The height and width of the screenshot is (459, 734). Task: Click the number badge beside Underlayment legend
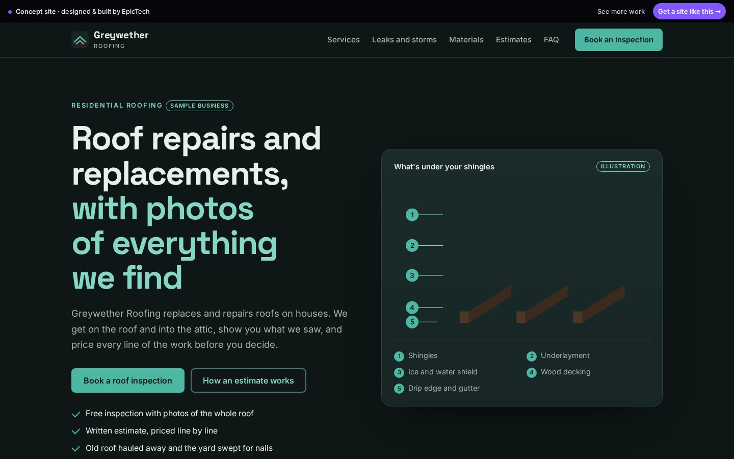click(x=532, y=356)
